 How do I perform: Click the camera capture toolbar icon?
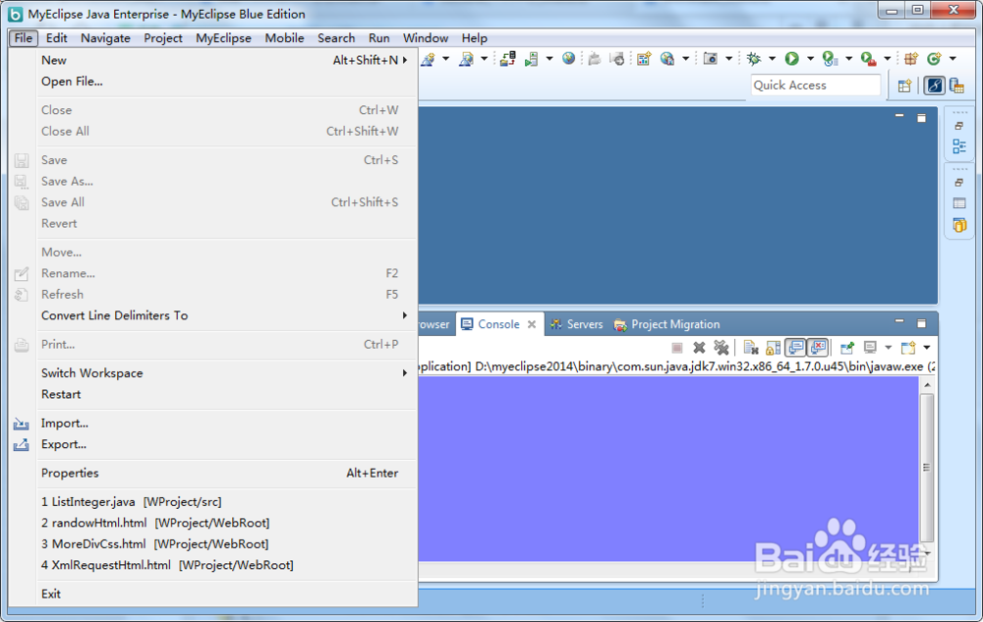pos(711,58)
